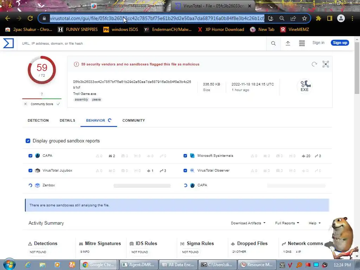Screen dimensions: 360x270
Task: Close the VirusTotal browser tab
Action: pyautogui.click(x=250, y=6)
